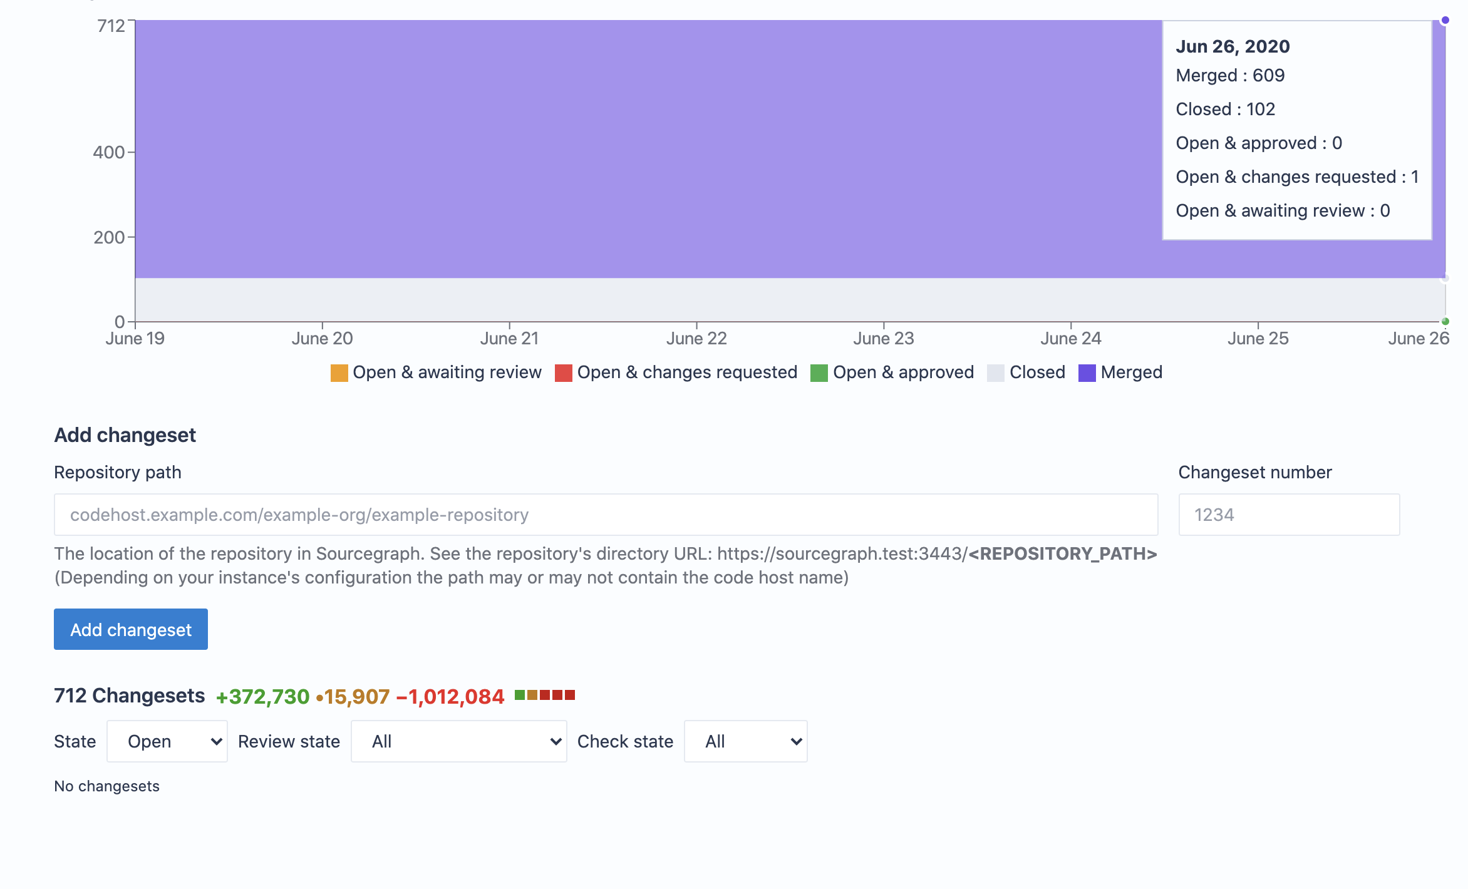Open the Check state dropdown

tap(745, 741)
